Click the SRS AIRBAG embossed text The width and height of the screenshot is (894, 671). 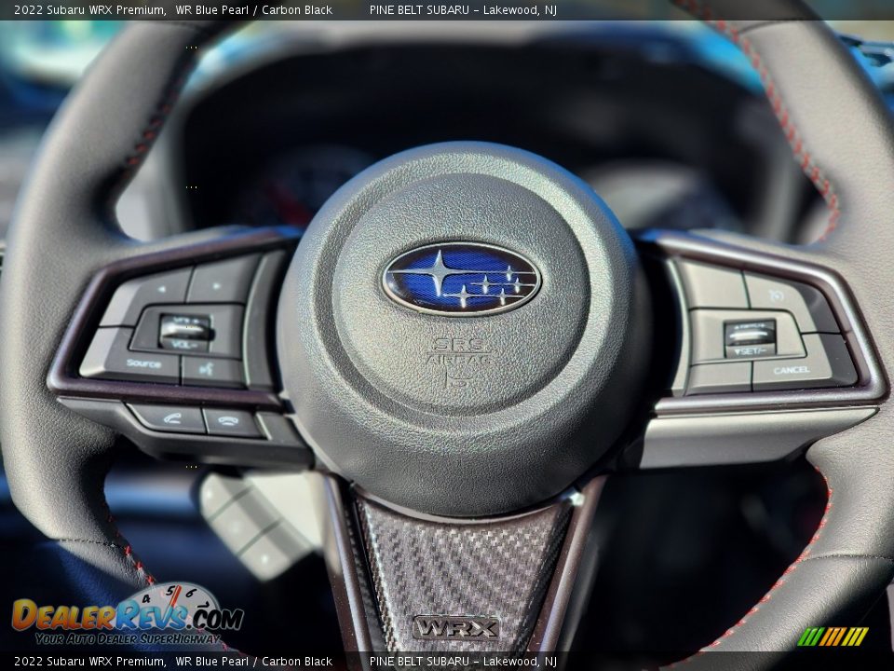click(x=459, y=352)
